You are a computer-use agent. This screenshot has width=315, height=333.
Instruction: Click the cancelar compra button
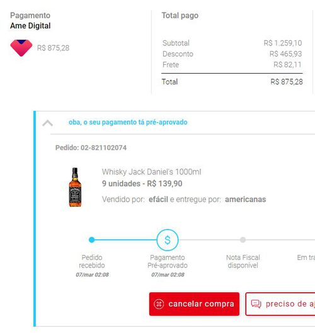[194, 304]
